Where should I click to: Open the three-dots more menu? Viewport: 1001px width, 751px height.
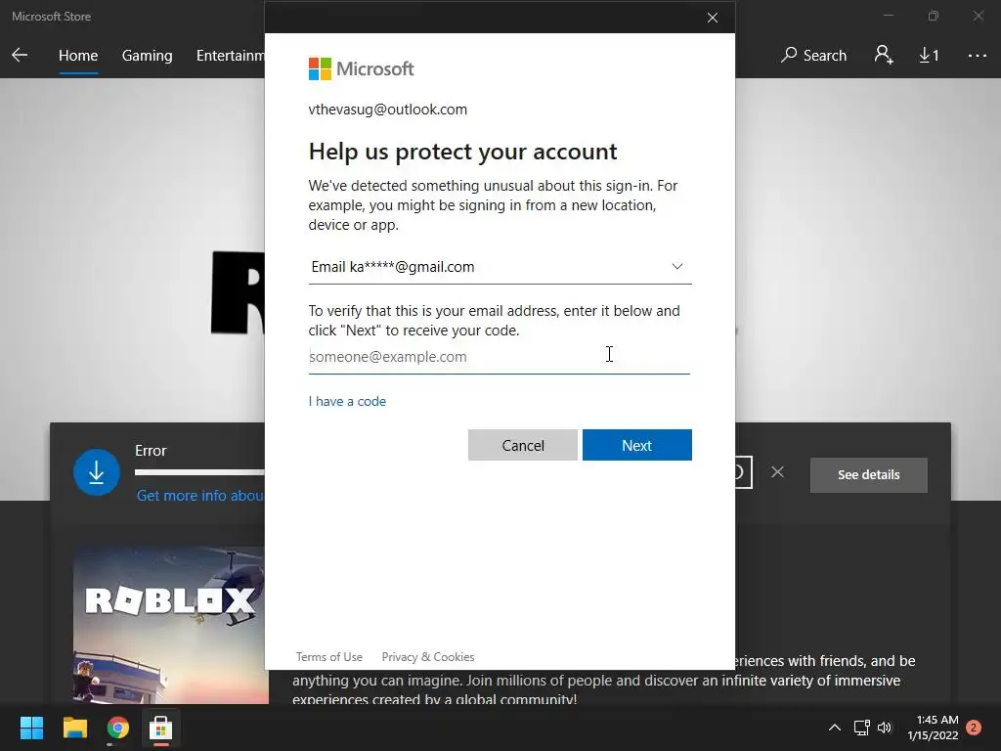(x=977, y=56)
